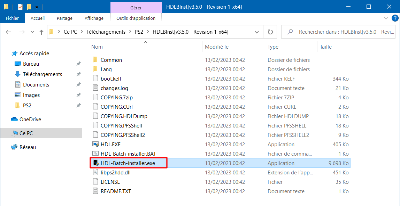This screenshot has width=400, height=206.
Task: Select the LICENSE file icon
Action: coord(95,182)
